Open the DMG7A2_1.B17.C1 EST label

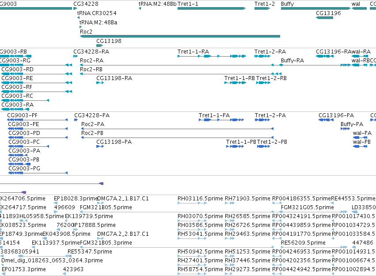click(123, 199)
